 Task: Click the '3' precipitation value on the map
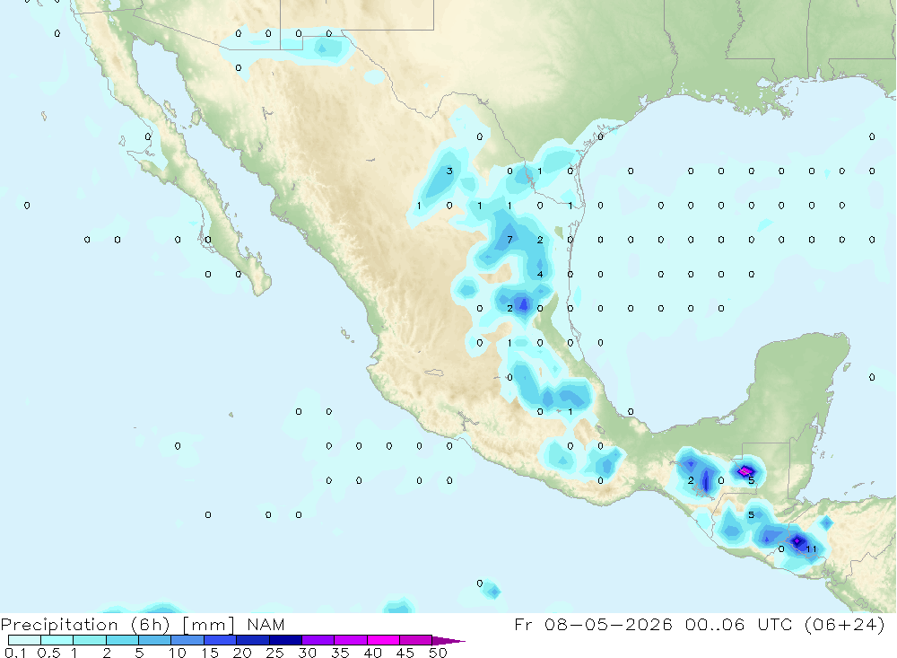click(x=449, y=171)
